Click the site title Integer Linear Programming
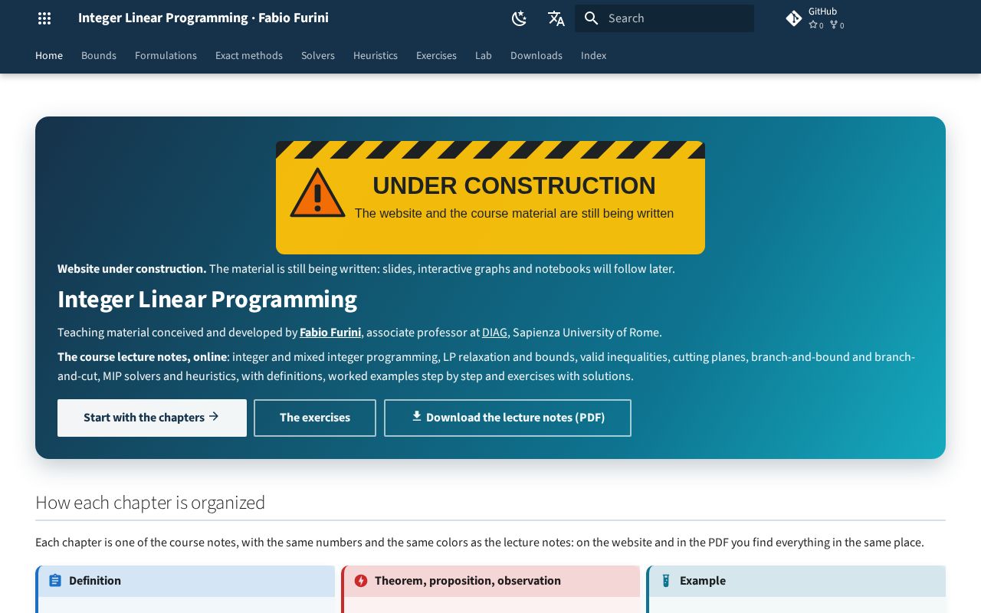The height and width of the screenshot is (613, 981). pyautogui.click(x=203, y=18)
